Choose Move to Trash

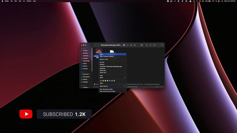coord(112,59)
